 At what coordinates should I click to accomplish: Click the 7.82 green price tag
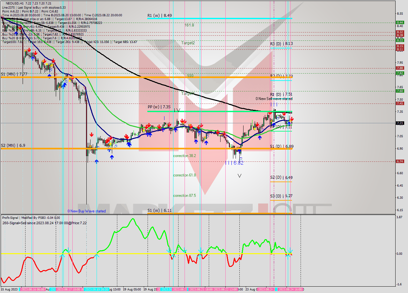[x=400, y=73]
